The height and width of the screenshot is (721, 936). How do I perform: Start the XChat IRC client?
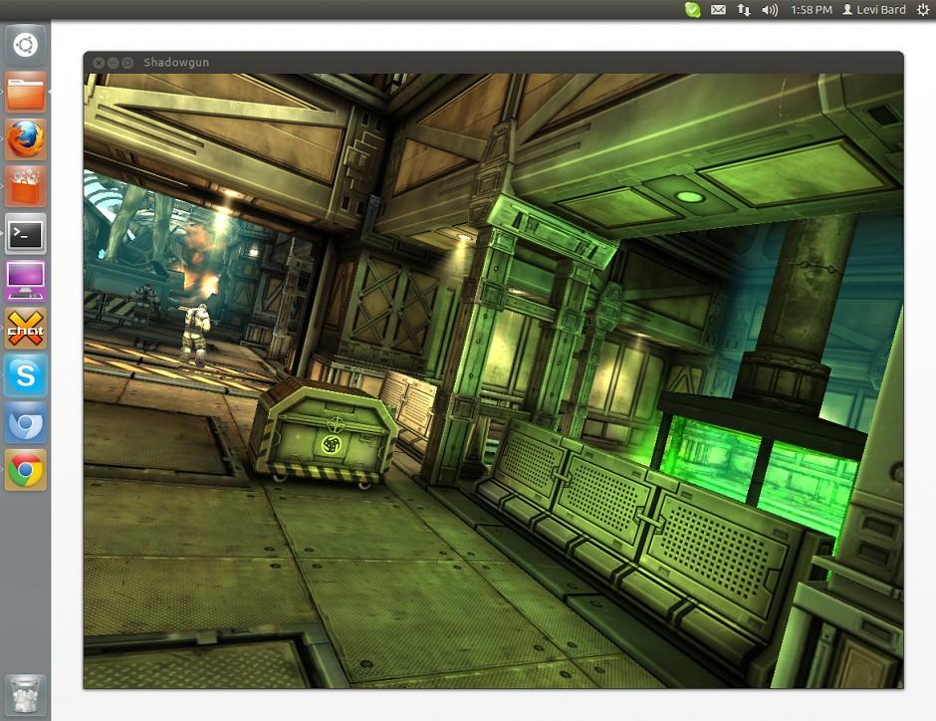click(25, 329)
